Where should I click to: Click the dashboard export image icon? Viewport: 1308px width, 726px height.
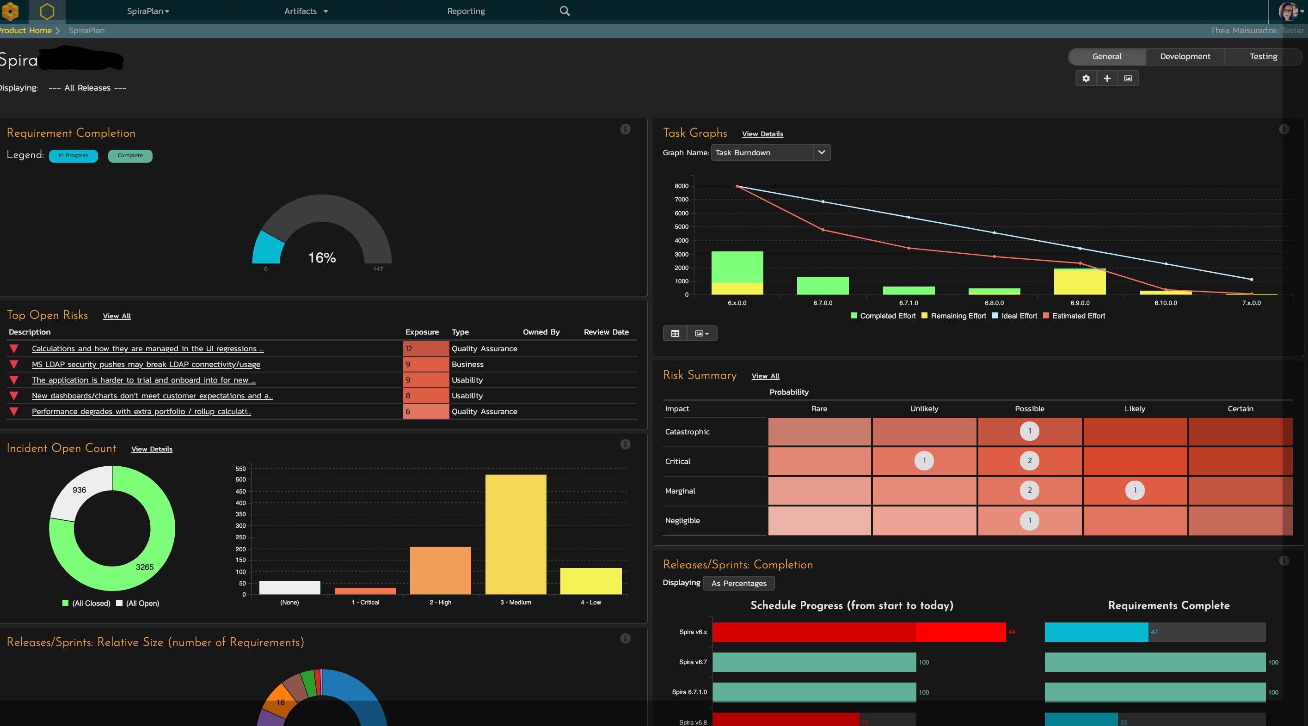[x=1128, y=78]
